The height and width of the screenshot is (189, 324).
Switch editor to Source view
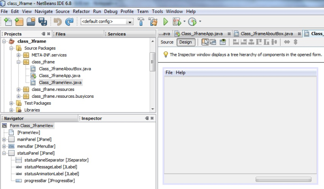click(x=167, y=42)
